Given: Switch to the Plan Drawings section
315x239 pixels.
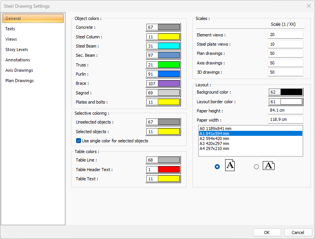Looking at the screenshot, I should (20, 81).
